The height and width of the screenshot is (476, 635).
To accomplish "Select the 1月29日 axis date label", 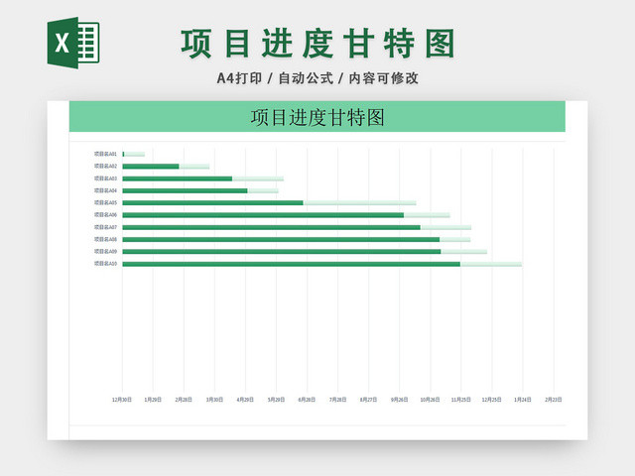I will click(x=153, y=400).
